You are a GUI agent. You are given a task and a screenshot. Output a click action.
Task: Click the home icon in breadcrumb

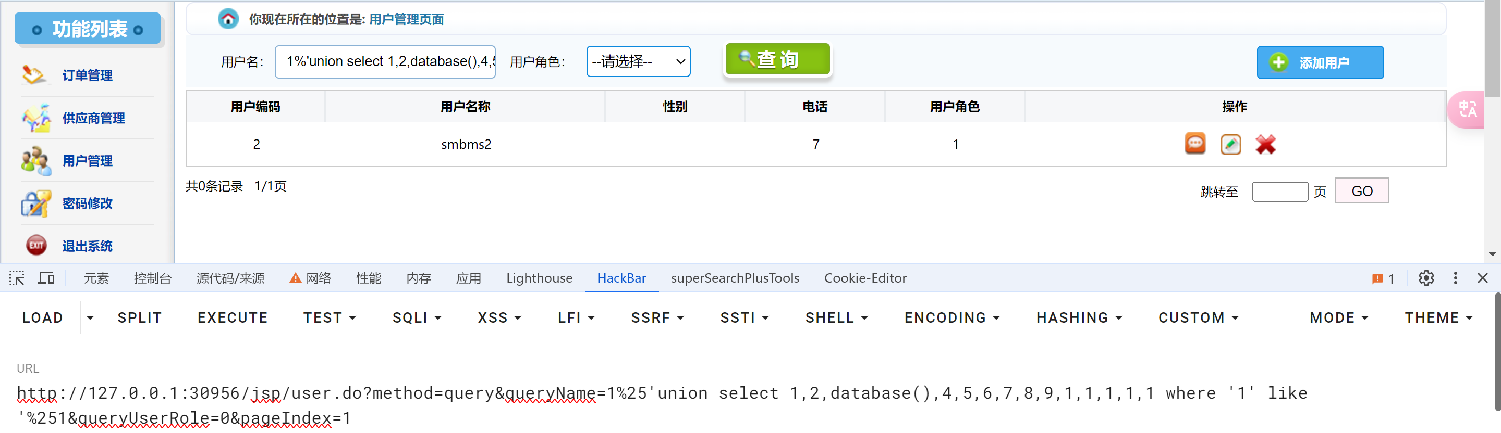click(x=228, y=19)
